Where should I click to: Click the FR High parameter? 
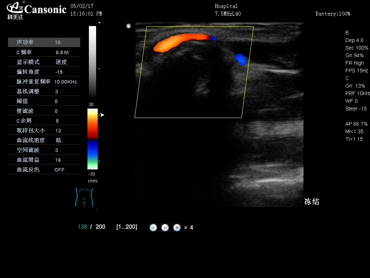354,63
